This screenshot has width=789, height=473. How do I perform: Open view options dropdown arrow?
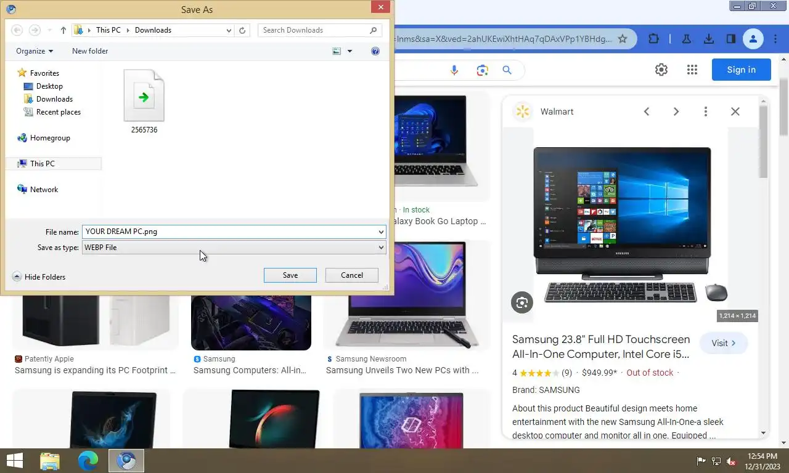click(x=350, y=51)
